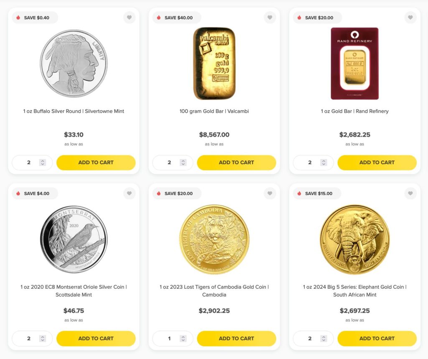Click quantity field for Rand Refinery Gold Bar
This screenshot has height=359, width=428.
click(x=310, y=163)
